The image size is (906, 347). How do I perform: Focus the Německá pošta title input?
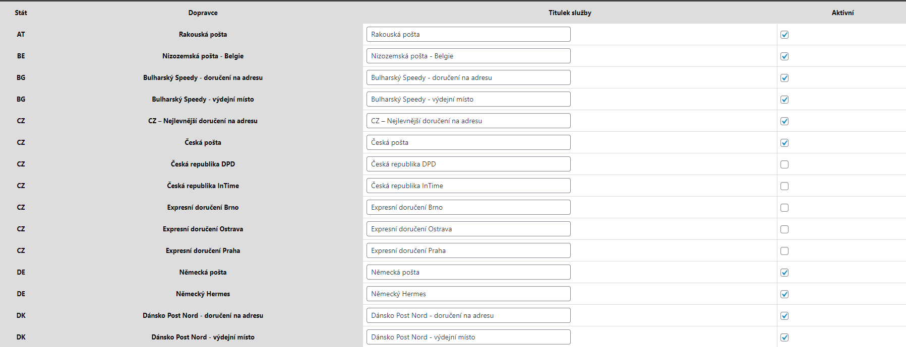(468, 272)
